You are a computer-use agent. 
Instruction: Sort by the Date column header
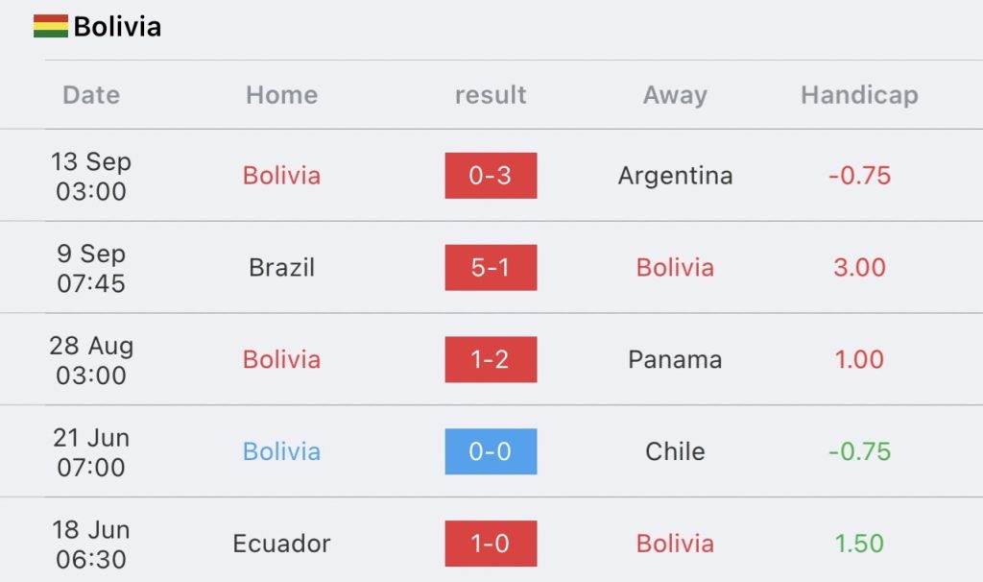coord(91,95)
